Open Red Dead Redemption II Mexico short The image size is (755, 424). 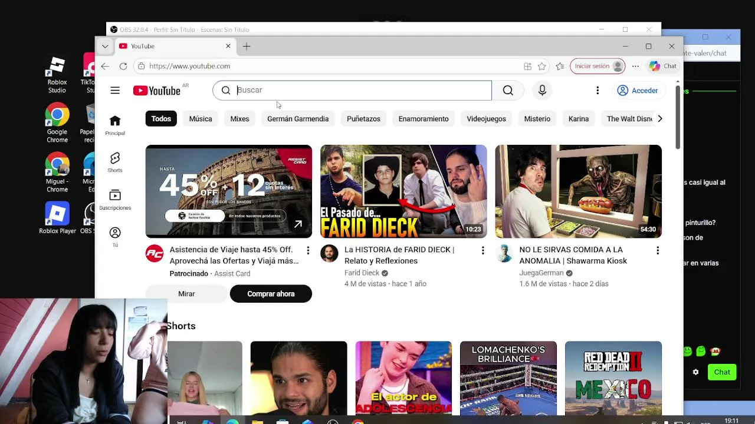pyautogui.click(x=613, y=378)
